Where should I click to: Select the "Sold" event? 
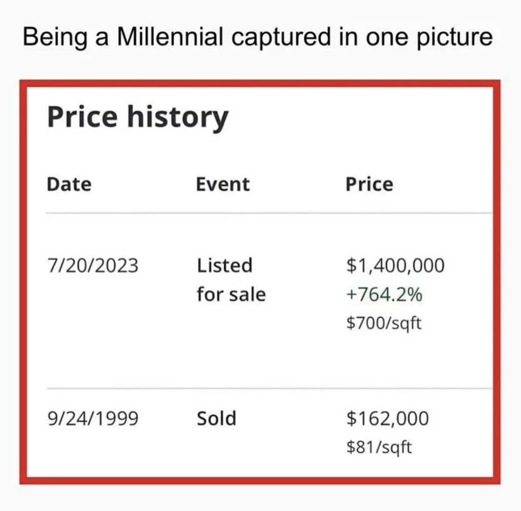(216, 418)
